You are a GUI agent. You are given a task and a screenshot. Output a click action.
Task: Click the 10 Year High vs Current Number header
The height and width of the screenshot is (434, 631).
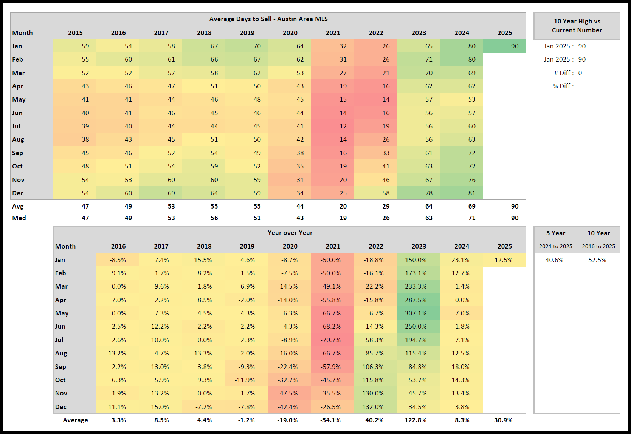point(577,26)
